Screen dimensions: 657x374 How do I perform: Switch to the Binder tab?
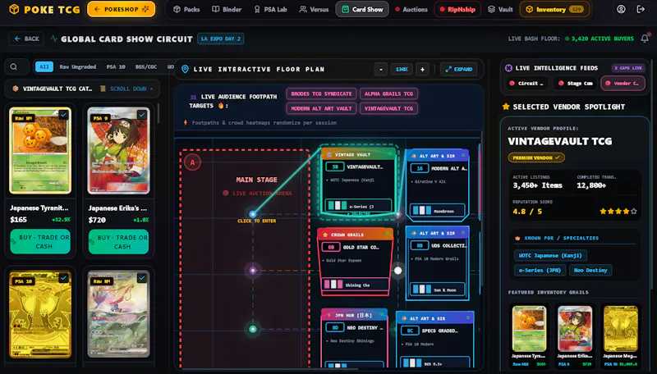click(227, 9)
